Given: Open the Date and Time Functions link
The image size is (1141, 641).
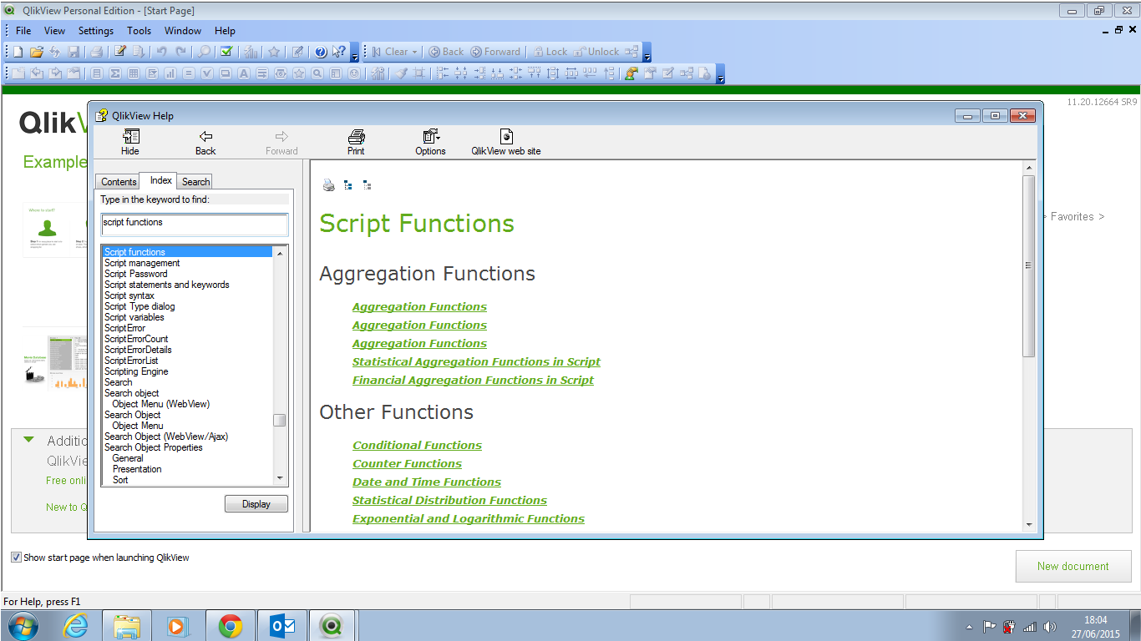Looking at the screenshot, I should pos(427,482).
